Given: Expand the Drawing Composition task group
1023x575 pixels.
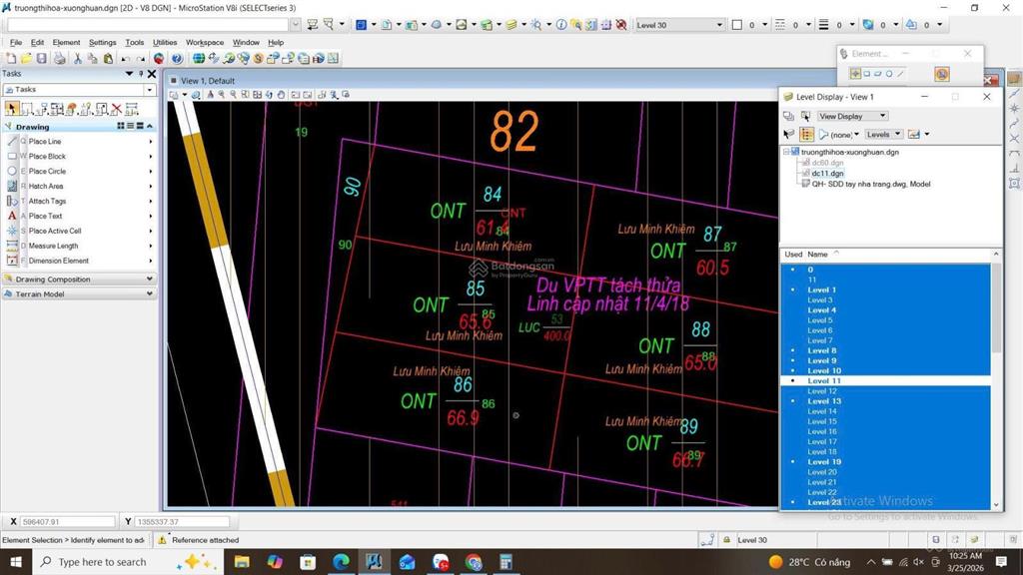Looking at the screenshot, I should pos(80,280).
